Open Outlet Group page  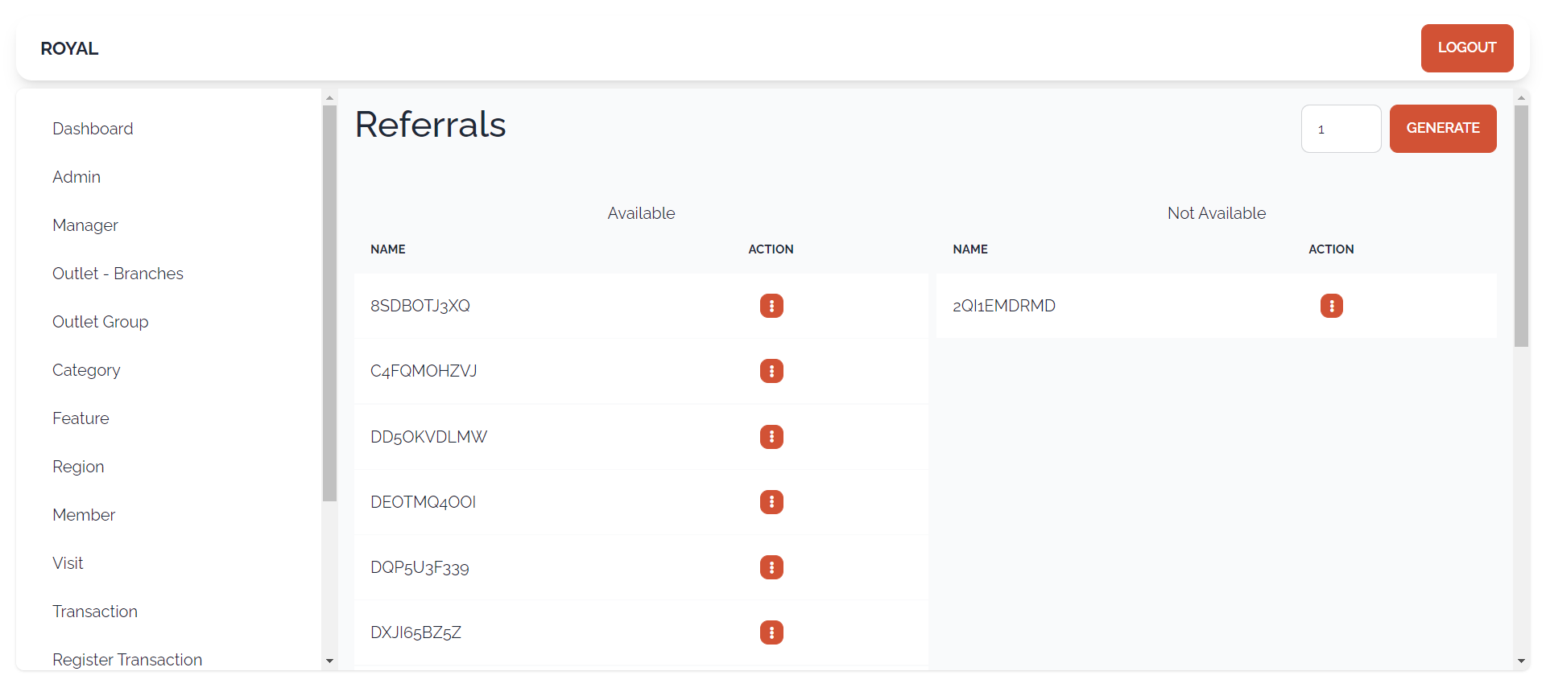[x=101, y=322]
